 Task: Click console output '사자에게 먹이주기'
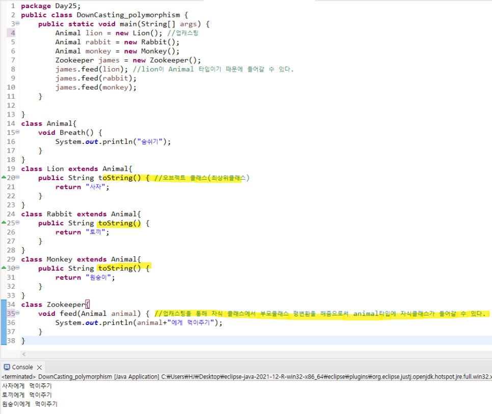(27, 386)
